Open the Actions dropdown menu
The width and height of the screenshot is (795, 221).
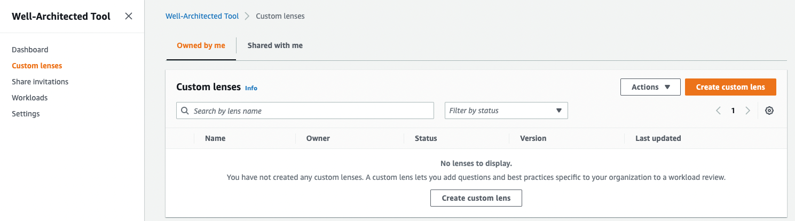pyautogui.click(x=650, y=87)
